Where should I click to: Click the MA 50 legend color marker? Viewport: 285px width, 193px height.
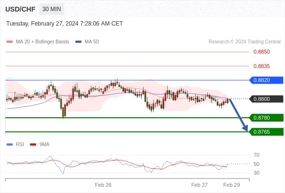click(x=78, y=42)
